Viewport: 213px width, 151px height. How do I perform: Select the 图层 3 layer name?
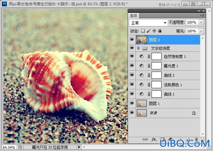(x=154, y=40)
